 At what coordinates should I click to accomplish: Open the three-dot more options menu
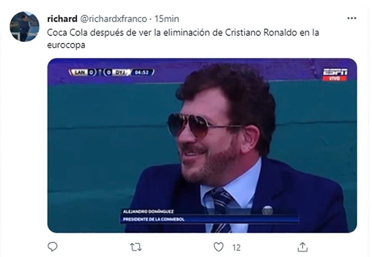coord(352,18)
